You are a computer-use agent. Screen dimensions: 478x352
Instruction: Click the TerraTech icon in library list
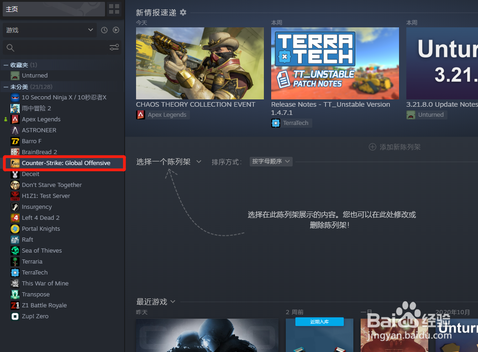pos(15,273)
